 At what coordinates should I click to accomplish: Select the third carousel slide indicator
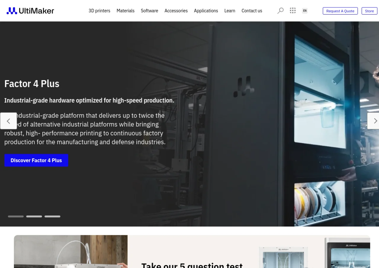click(52, 217)
